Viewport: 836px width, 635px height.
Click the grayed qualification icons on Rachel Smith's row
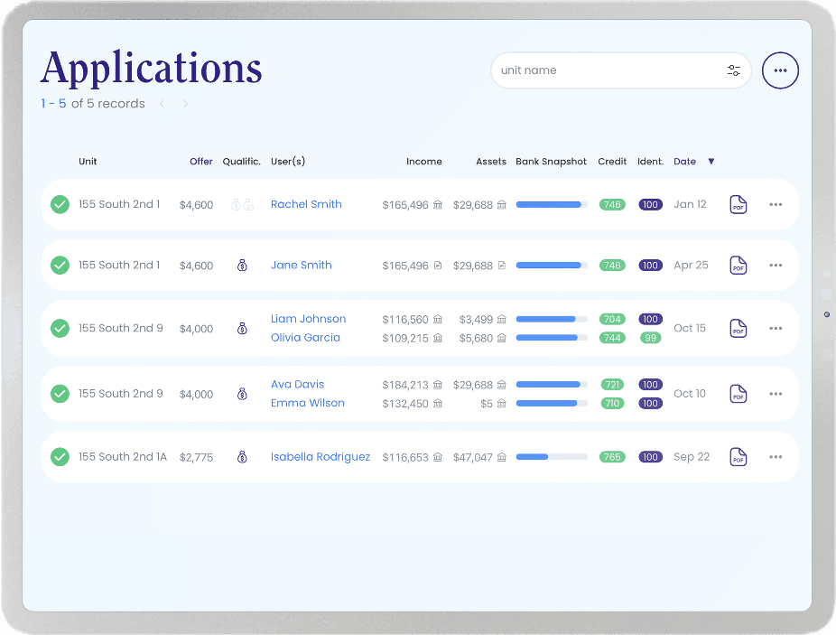pos(242,204)
